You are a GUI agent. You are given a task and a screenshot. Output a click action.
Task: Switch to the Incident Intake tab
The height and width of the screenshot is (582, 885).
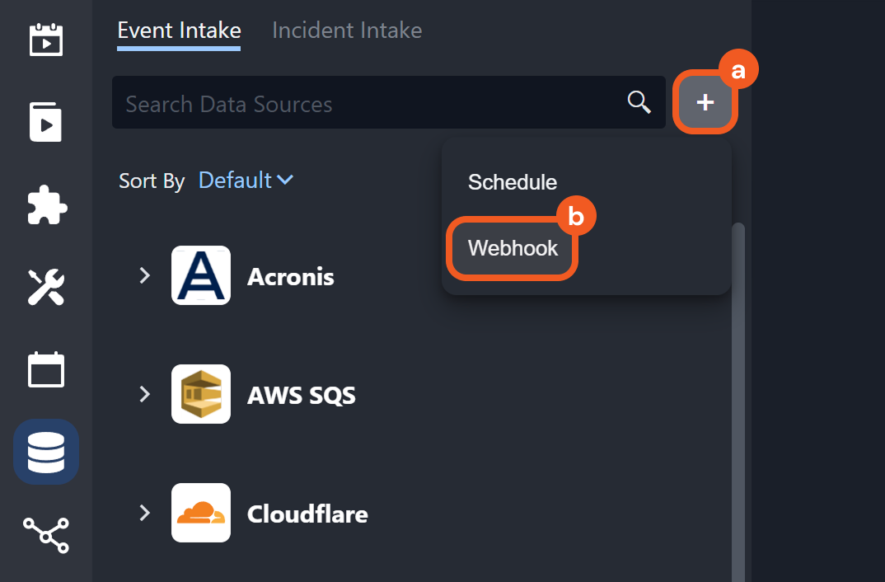[x=347, y=31]
